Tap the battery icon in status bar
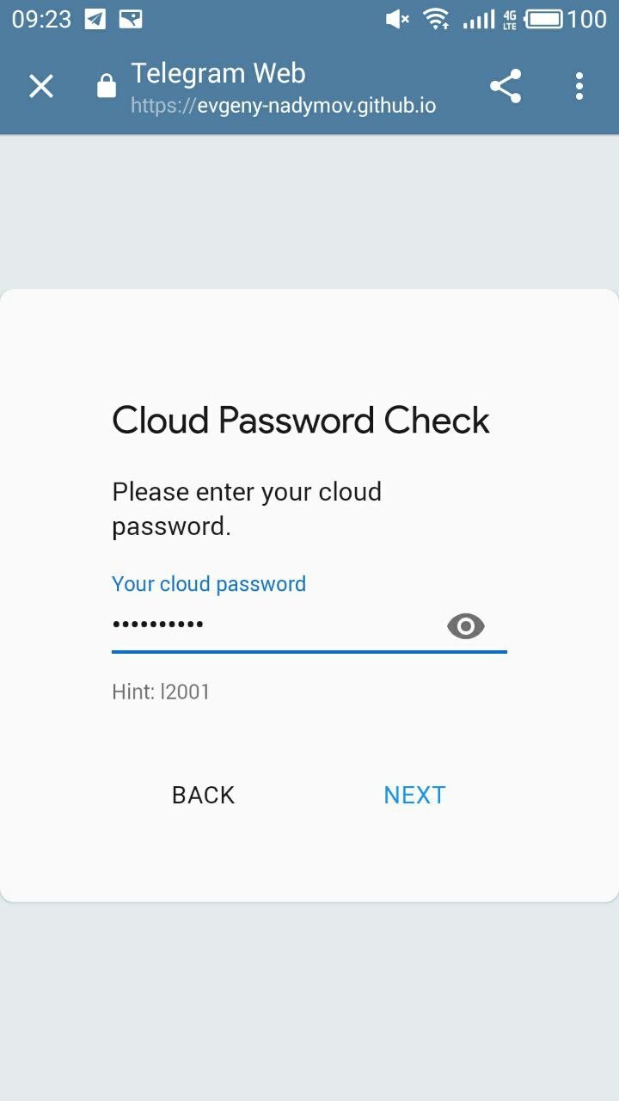Viewport: 619px width, 1101px height. [x=543, y=19]
